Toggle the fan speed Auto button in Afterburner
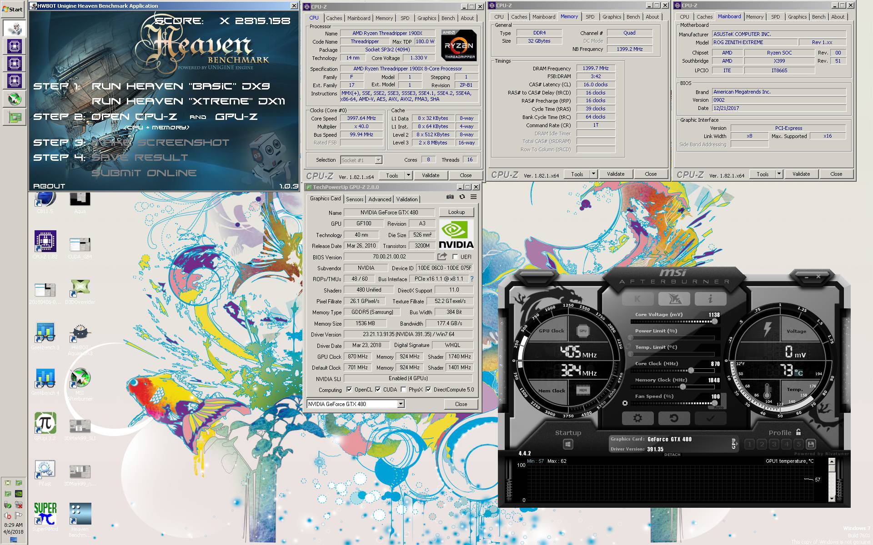Image resolution: width=873 pixels, height=545 pixels. [x=718, y=407]
